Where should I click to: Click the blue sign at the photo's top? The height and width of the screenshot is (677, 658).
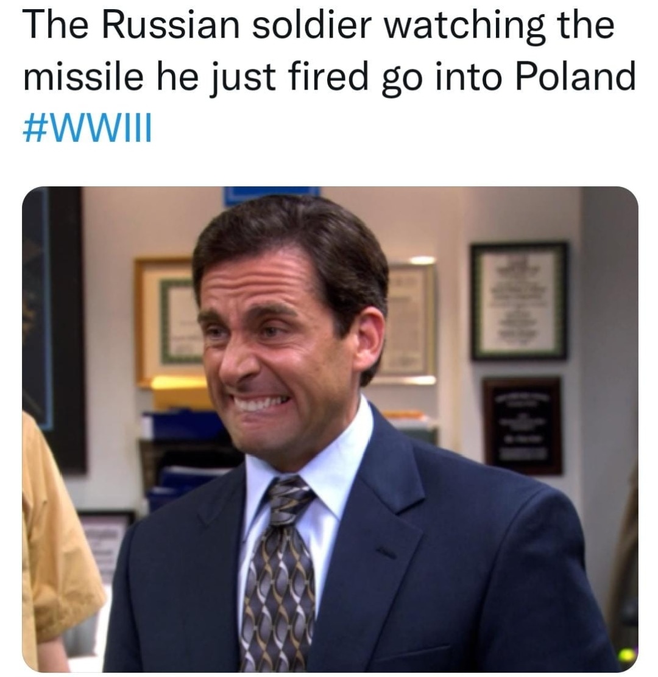tap(271, 194)
